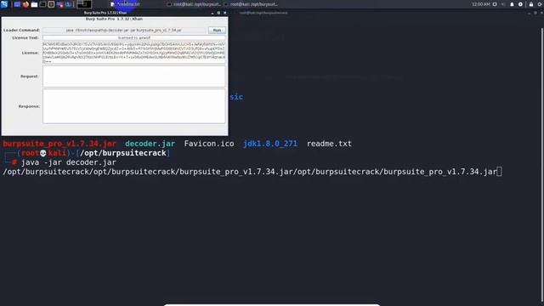Click the terminal cursor at the output line's end
The image size is (544, 306).
499,172
